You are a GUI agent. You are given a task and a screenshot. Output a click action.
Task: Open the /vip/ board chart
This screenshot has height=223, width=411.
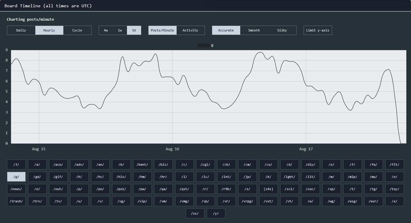pos(142,201)
